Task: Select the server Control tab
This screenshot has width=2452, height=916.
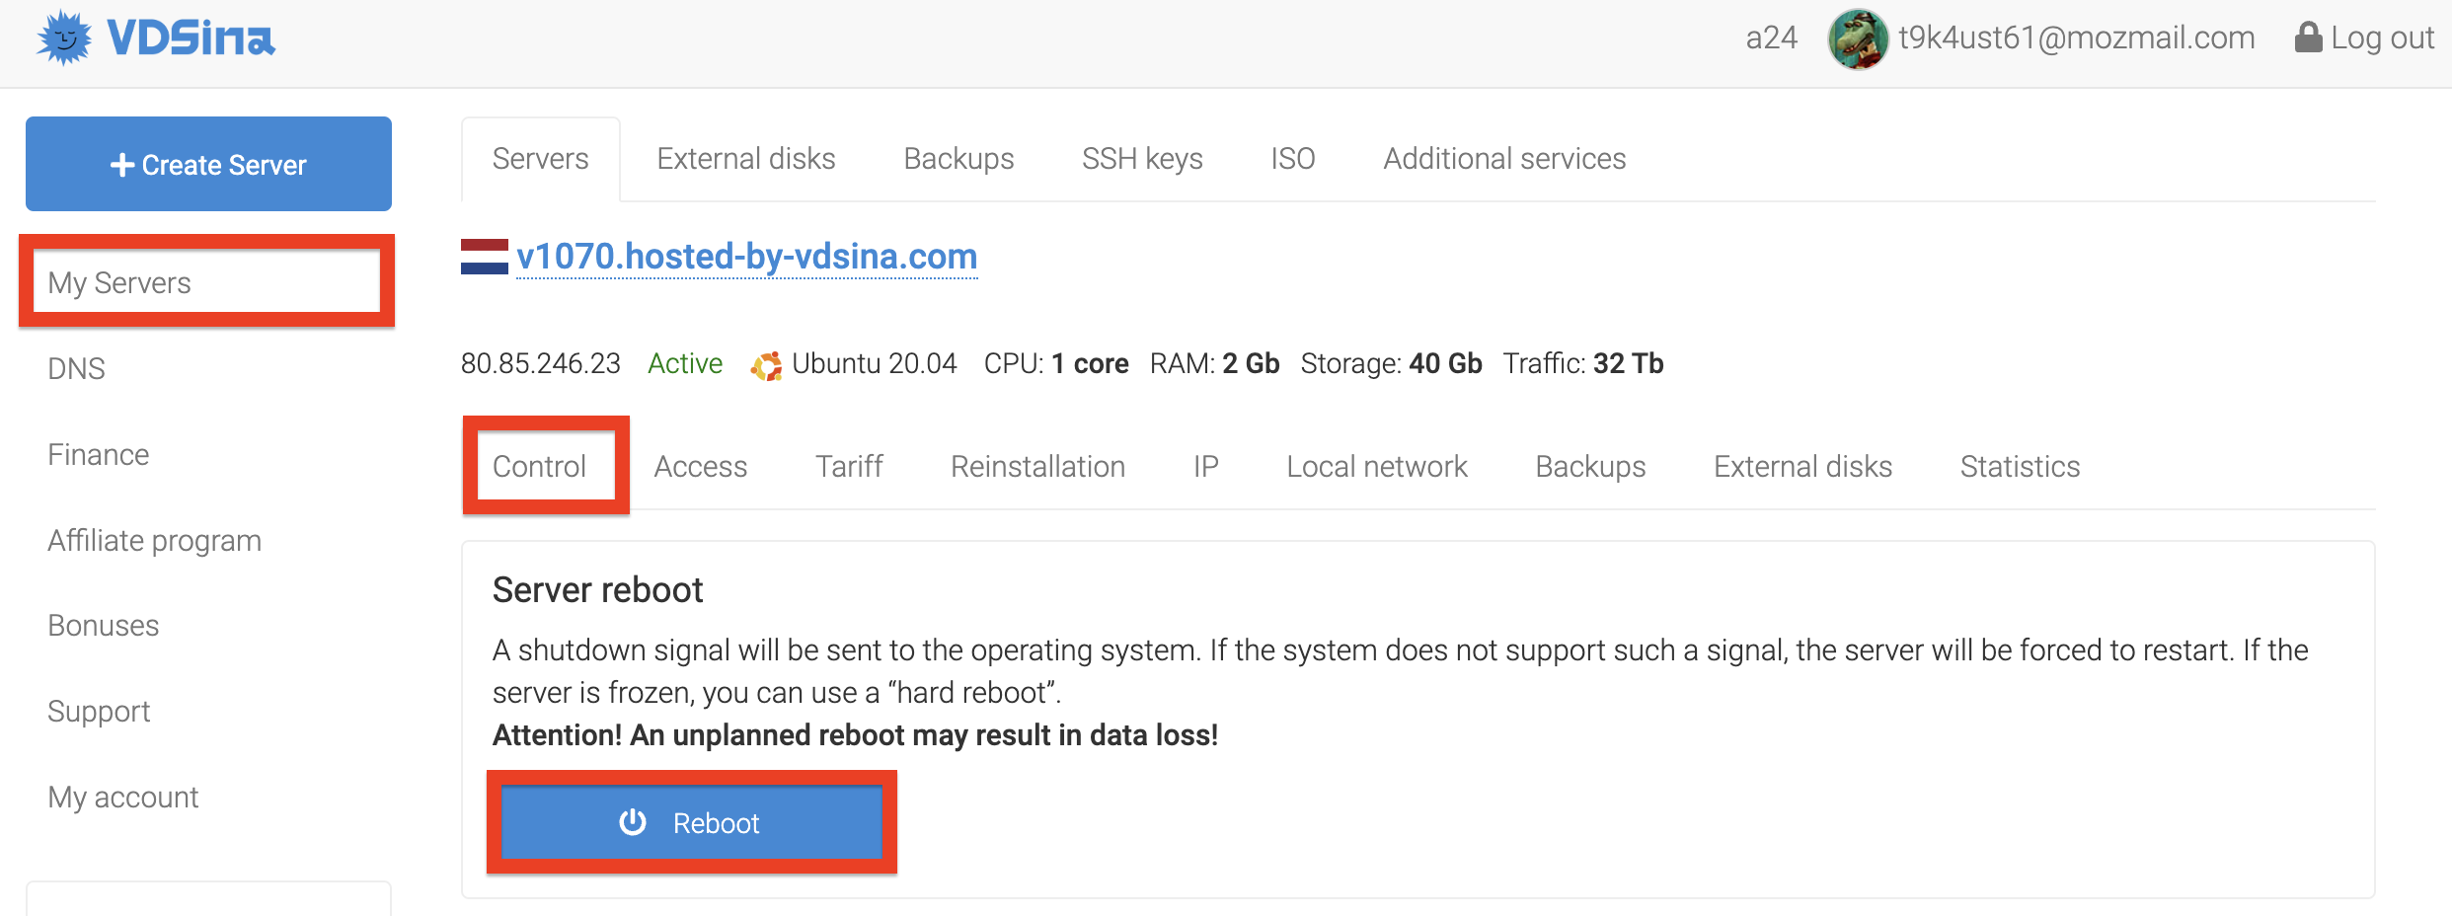Action: point(539,466)
